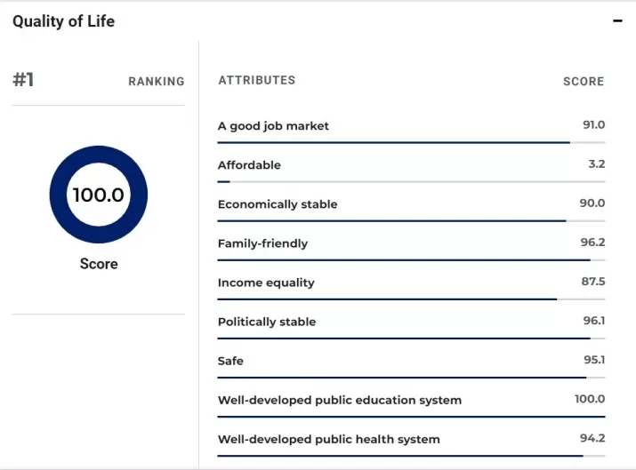Click the 91.0 job market score
Viewport: 636px width, 470px height.
point(593,125)
